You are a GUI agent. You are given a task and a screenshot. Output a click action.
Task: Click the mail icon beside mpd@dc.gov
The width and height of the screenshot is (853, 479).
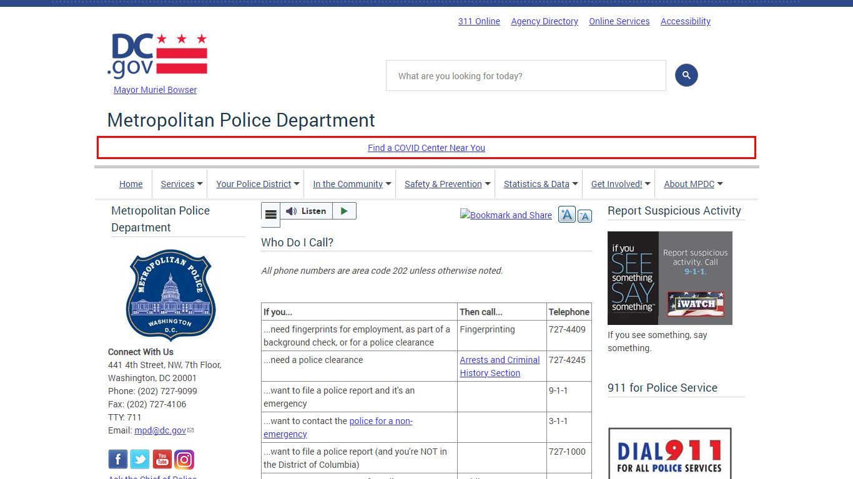click(x=190, y=430)
